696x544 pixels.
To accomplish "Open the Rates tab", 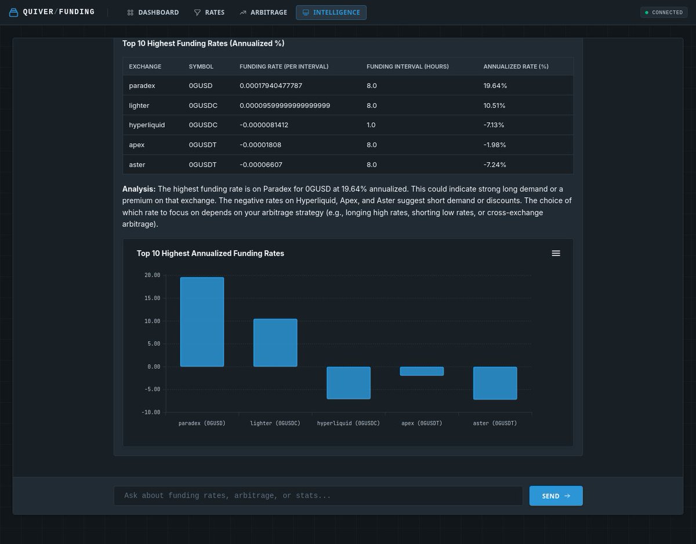I will (x=209, y=12).
